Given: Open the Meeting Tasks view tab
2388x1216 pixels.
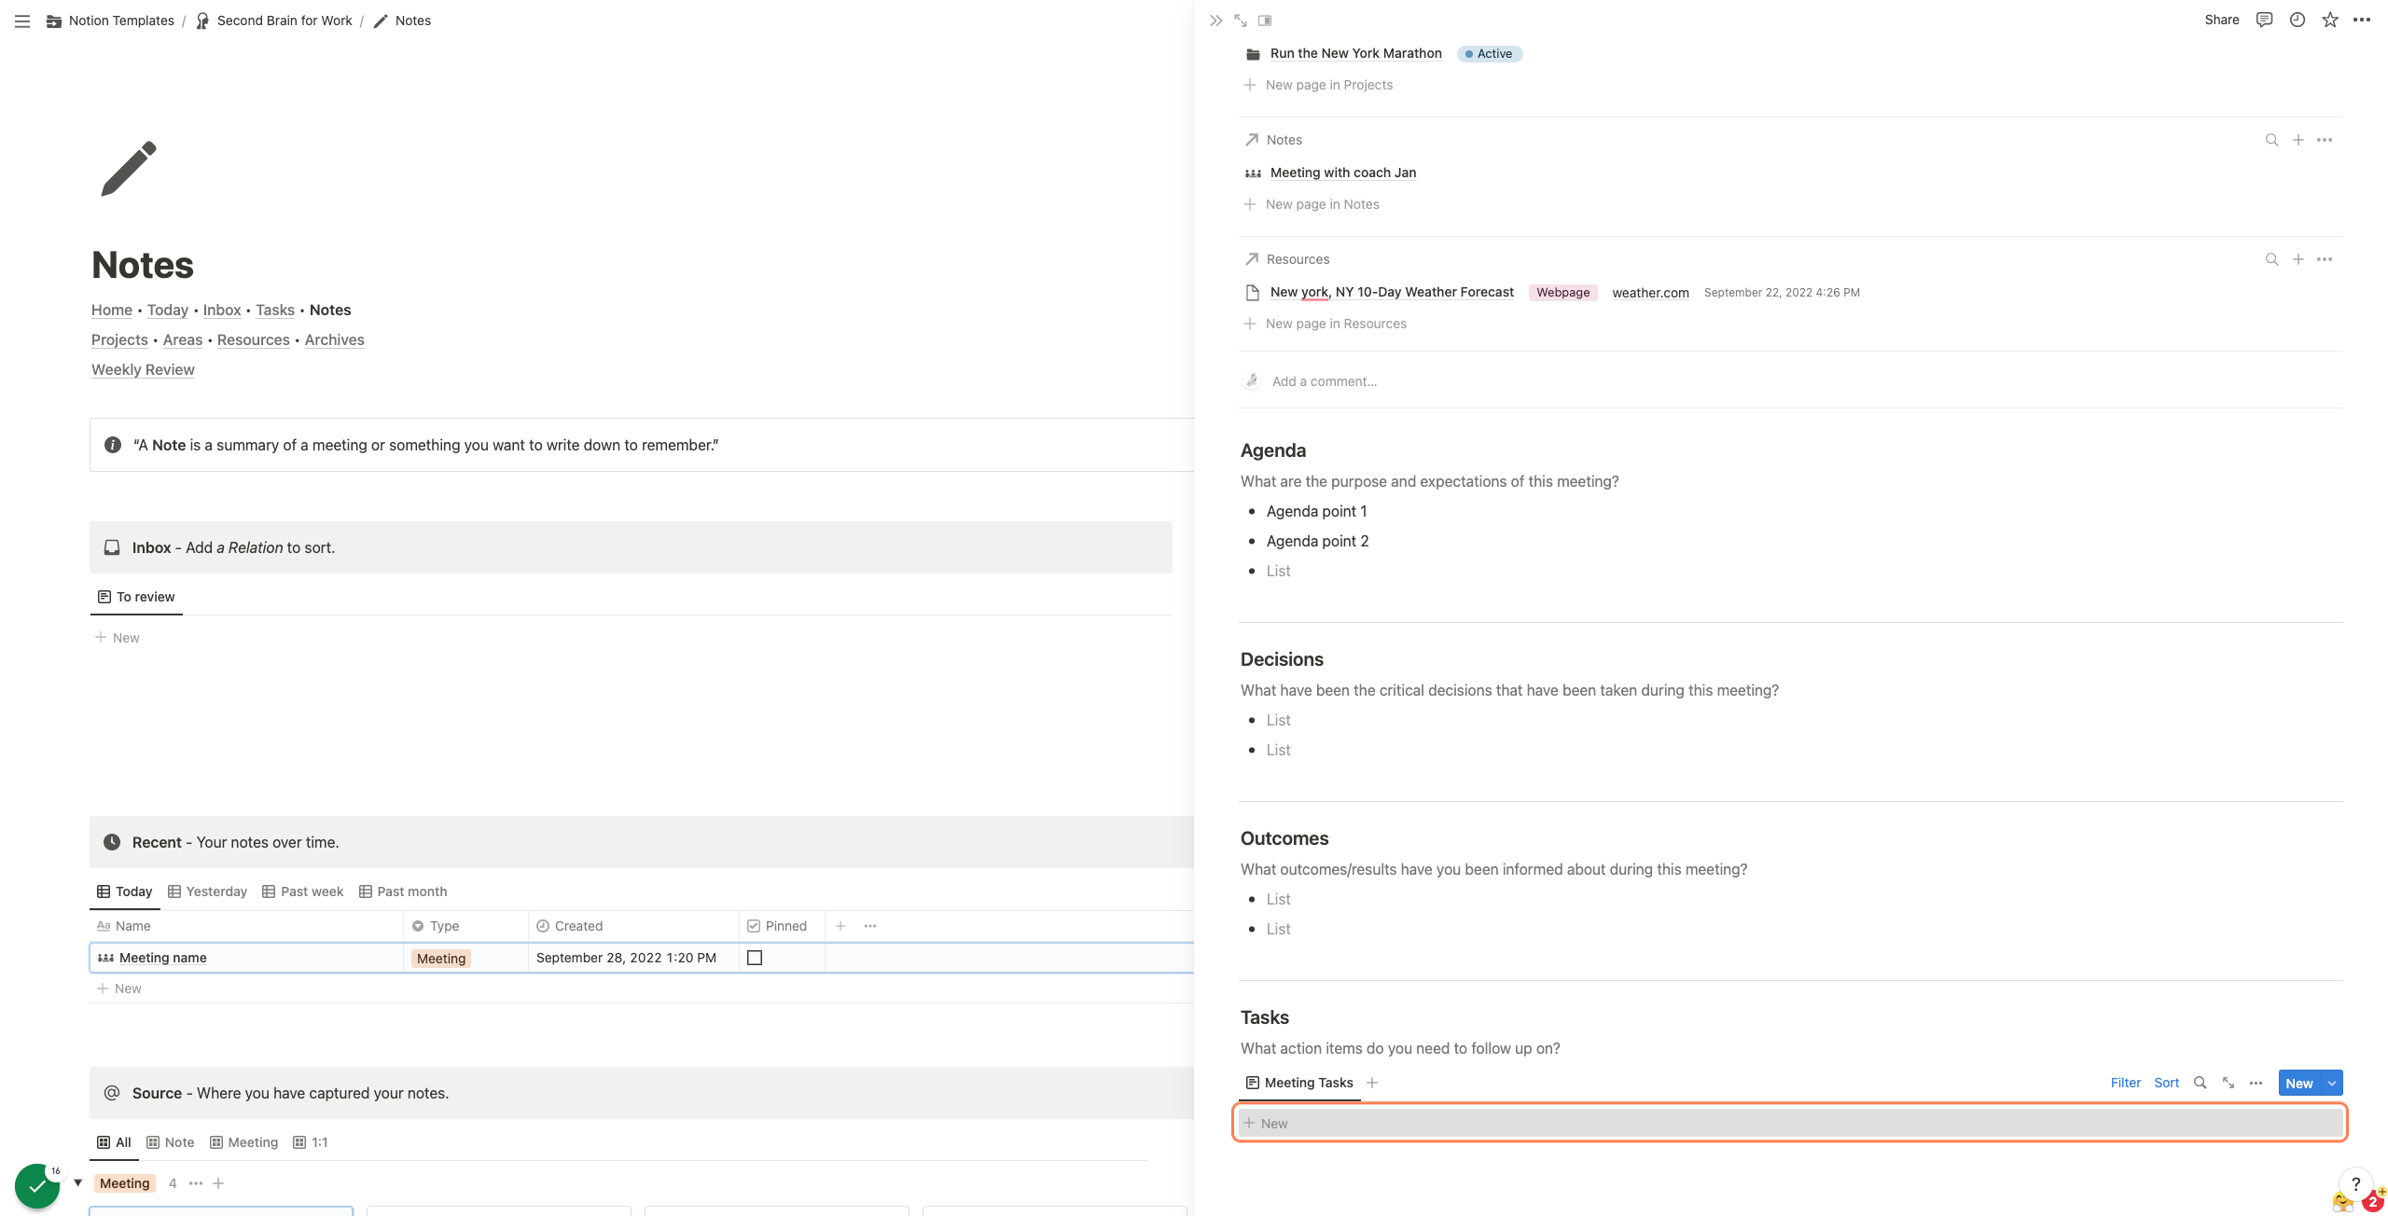Looking at the screenshot, I should click(x=1299, y=1083).
